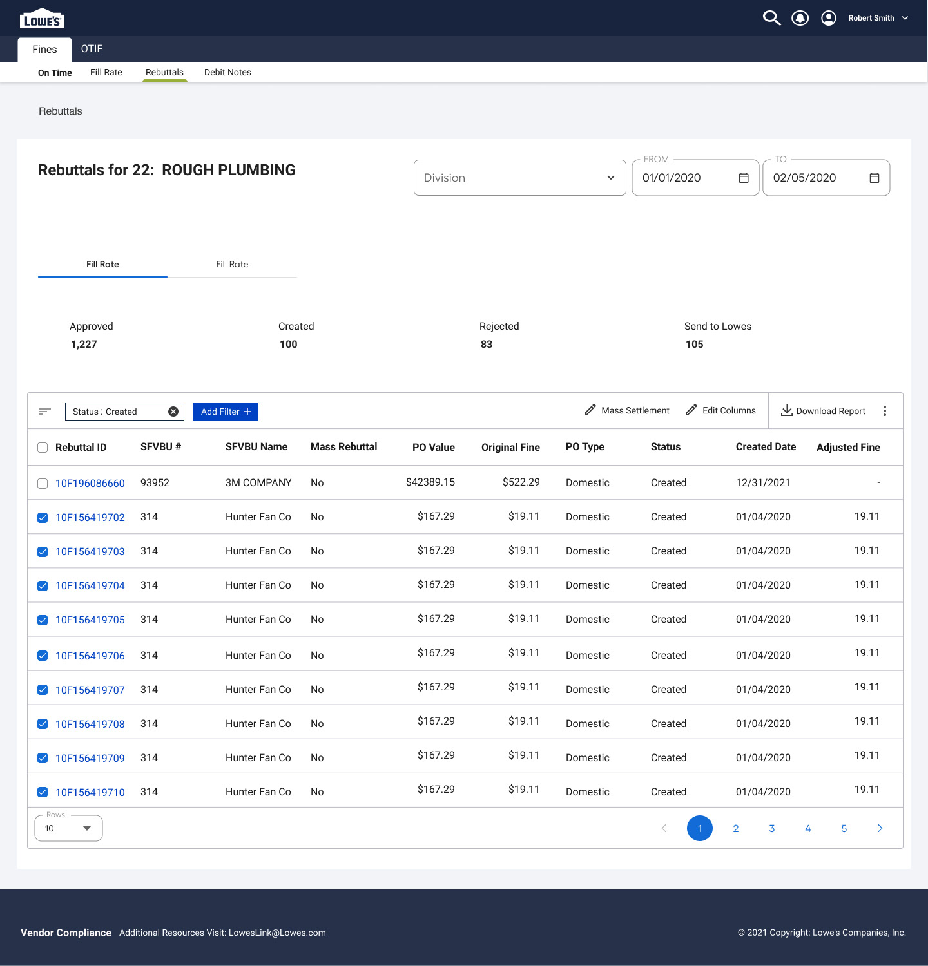Screen dimensions: 928x966
Task: Click Download Report
Action: click(x=823, y=411)
